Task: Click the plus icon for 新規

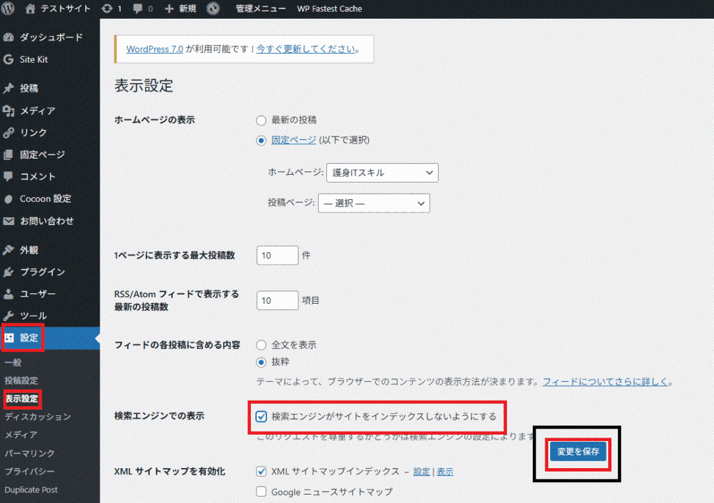Action: (x=169, y=8)
